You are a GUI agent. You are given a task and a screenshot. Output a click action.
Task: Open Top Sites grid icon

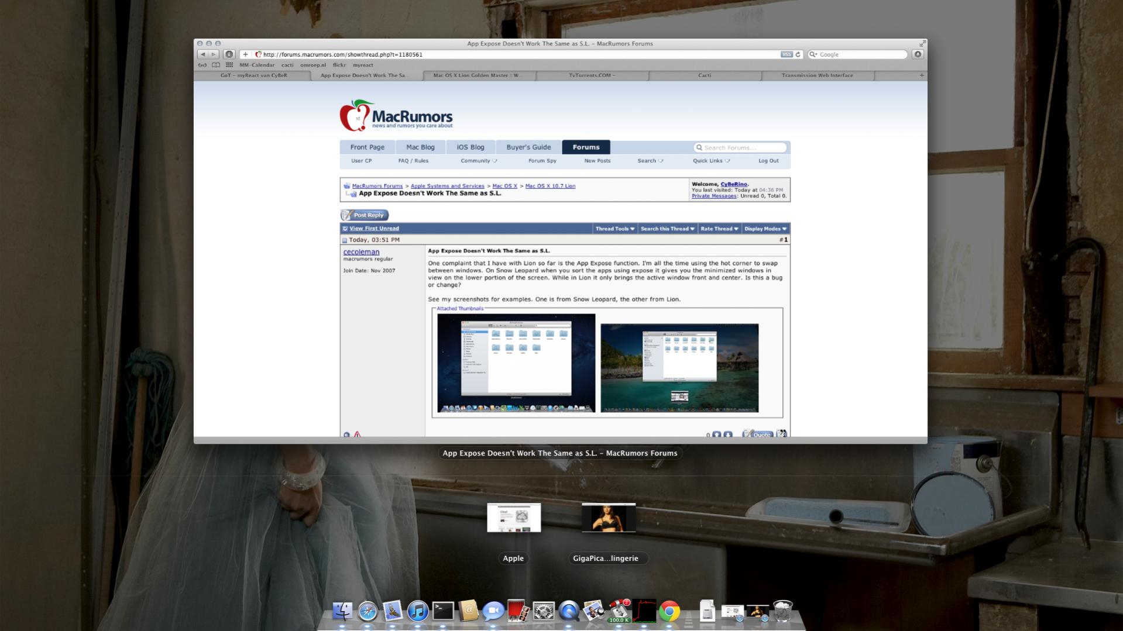229,65
